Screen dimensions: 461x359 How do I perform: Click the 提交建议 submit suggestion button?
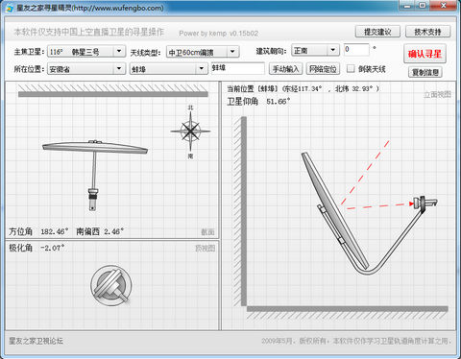click(377, 32)
